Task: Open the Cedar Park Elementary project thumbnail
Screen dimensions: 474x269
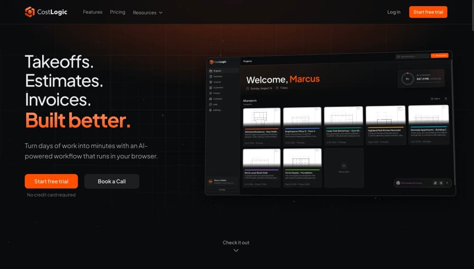Action: (x=343, y=116)
